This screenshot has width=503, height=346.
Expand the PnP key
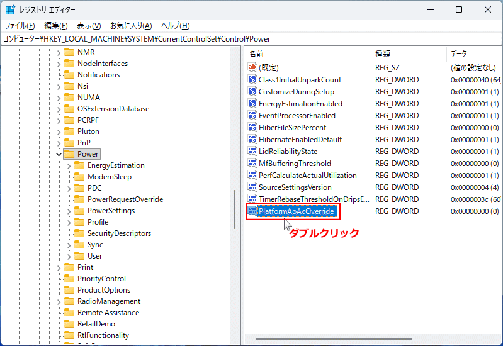(59, 143)
